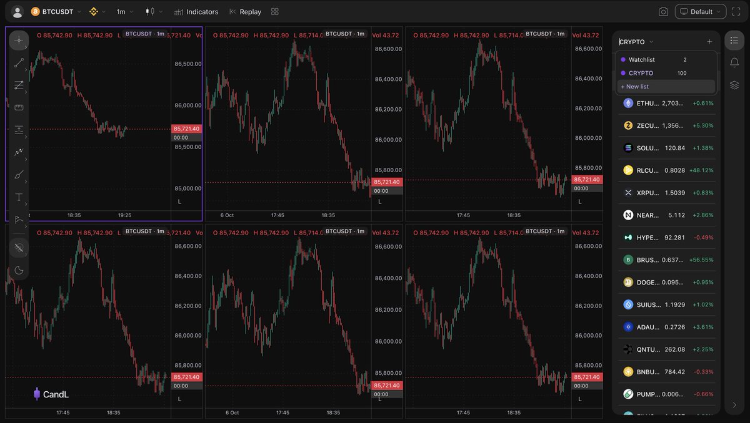Click the Zcash coin icon
Image resolution: width=750 pixels, height=423 pixels.
(x=628, y=125)
